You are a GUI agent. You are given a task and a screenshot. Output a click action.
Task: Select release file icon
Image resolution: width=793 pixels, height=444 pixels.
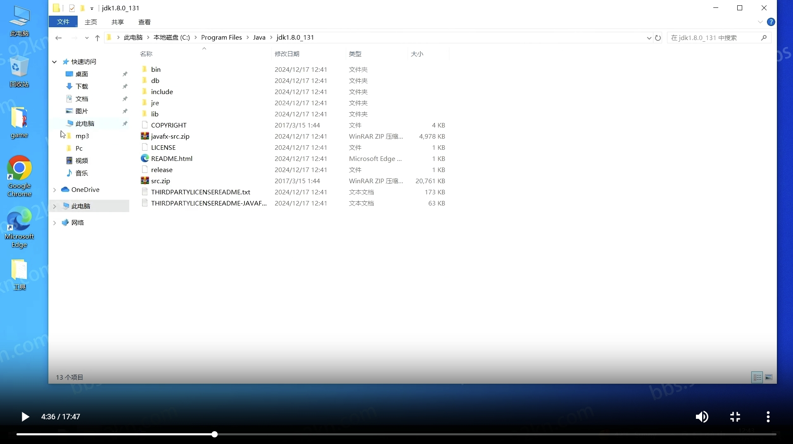[x=145, y=170]
